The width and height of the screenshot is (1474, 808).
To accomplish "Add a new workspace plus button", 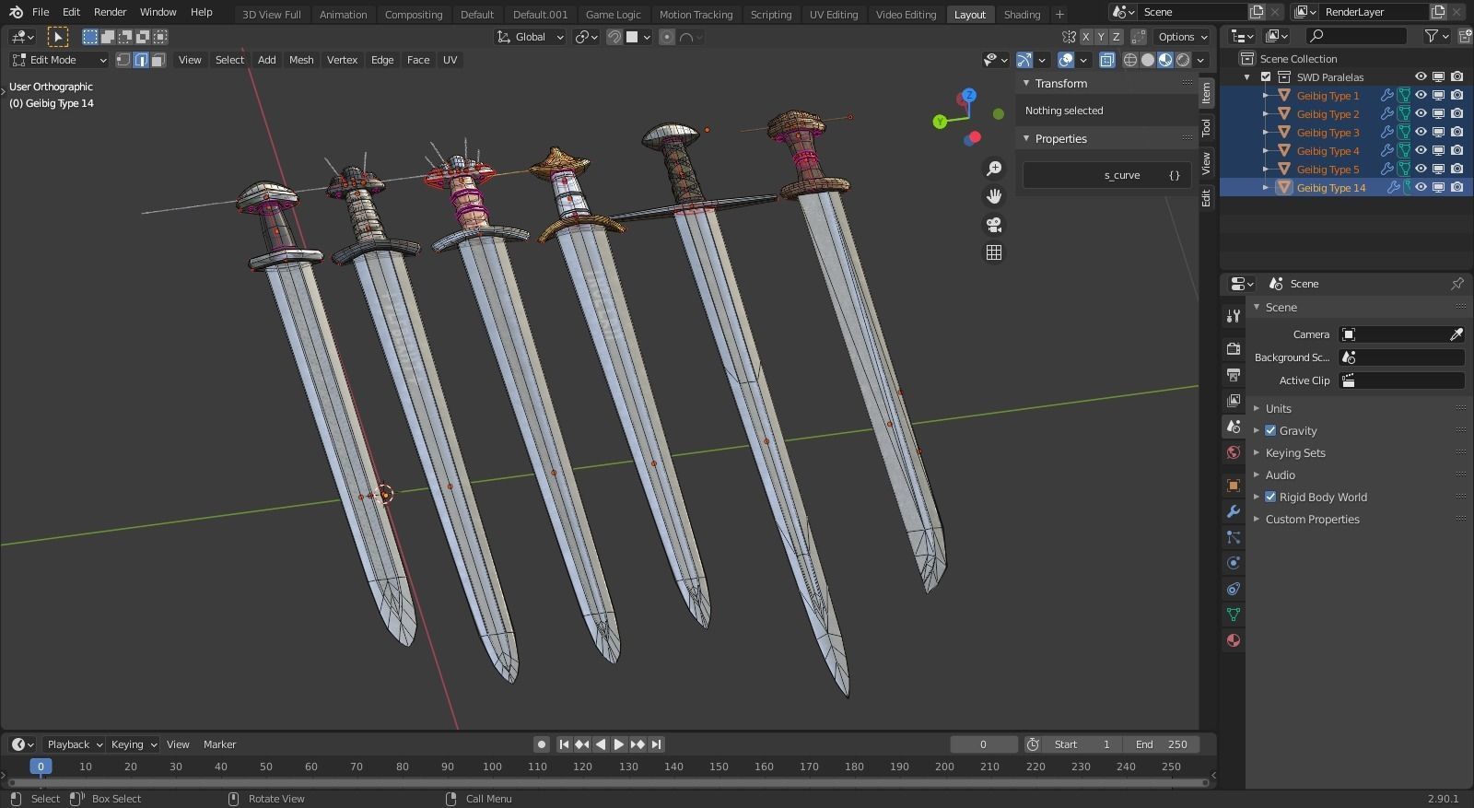I will pyautogui.click(x=1059, y=14).
